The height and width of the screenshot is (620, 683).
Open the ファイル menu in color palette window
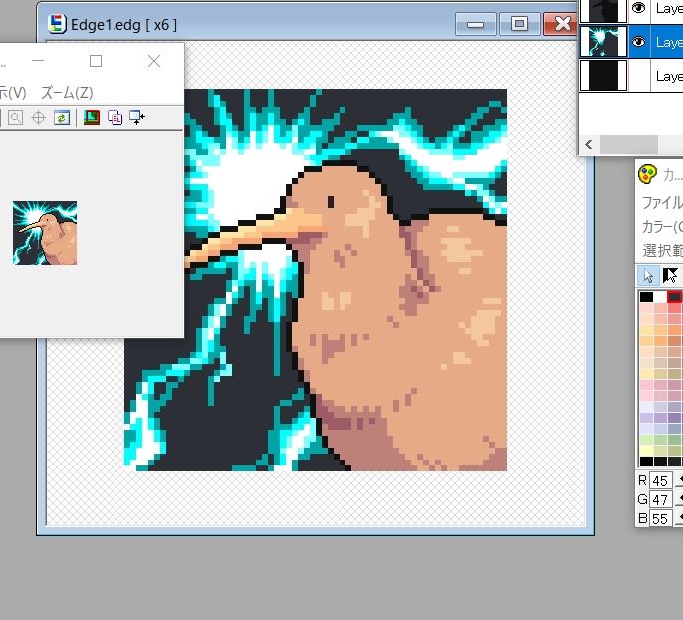coord(662,203)
